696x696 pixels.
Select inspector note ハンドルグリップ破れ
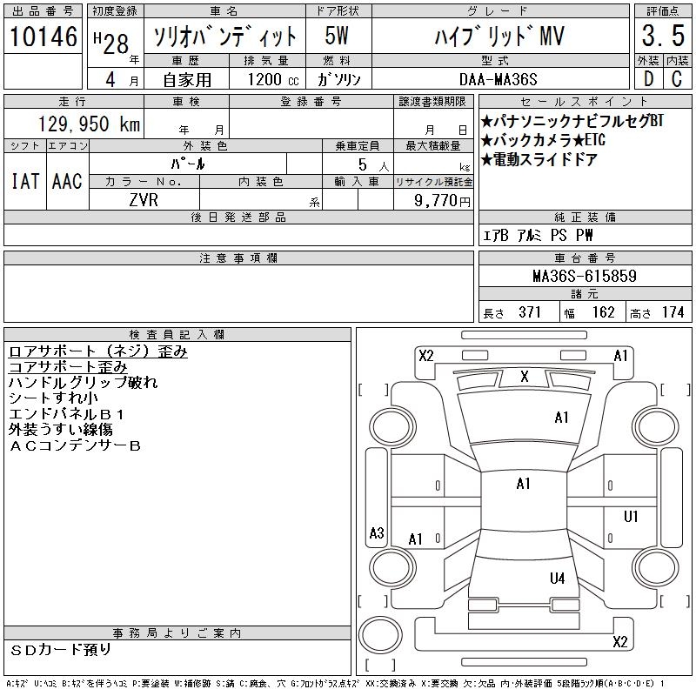[83, 383]
